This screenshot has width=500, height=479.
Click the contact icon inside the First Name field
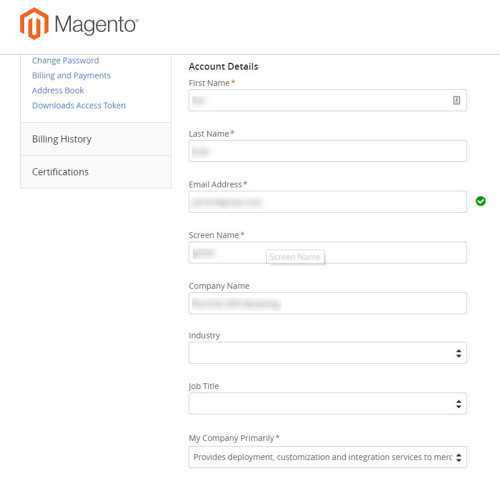pos(457,100)
